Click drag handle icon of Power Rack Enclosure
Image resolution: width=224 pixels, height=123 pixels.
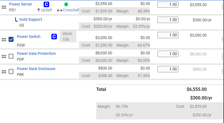tap(4, 72)
